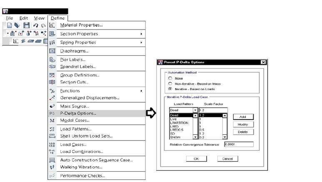
Task: Open the small toolbar dropdown arrow before camera icon
Action: [x=7, y=33]
